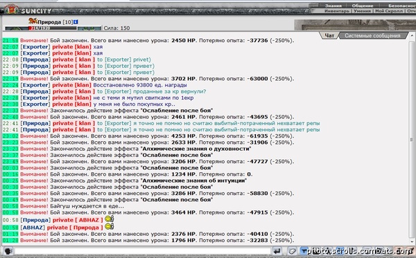Clear chat using the eraser icon
Image resolution: width=416 pixels, height=258 pixels.
[x=292, y=251]
